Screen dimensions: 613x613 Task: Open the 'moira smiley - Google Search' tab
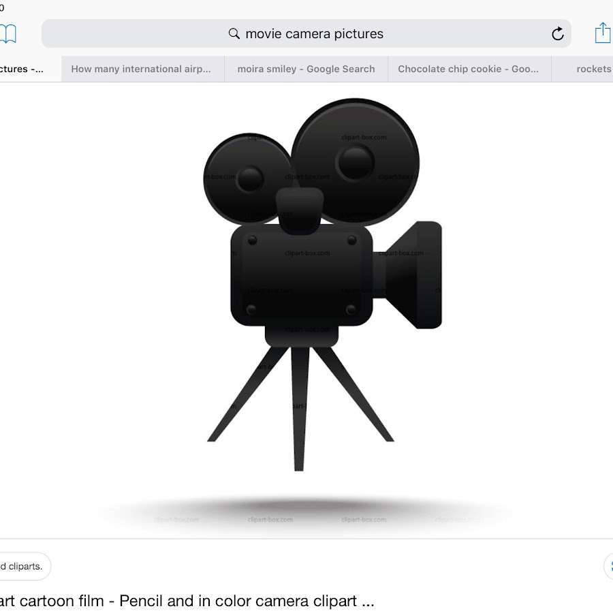pos(306,69)
